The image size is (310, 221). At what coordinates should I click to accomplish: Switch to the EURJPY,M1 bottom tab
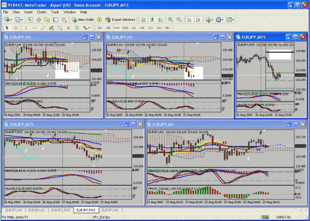[111, 210]
